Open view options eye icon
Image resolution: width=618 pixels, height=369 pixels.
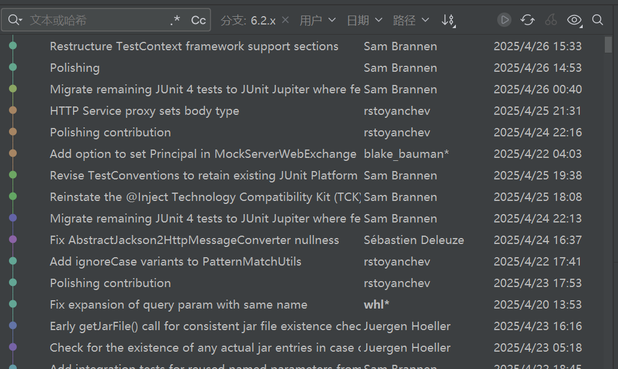click(x=575, y=20)
